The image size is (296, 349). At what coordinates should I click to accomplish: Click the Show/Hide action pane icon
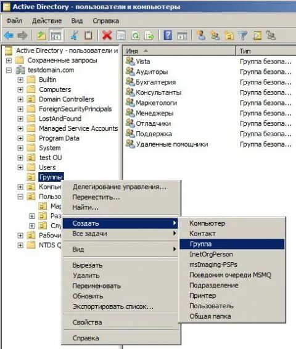point(182,35)
